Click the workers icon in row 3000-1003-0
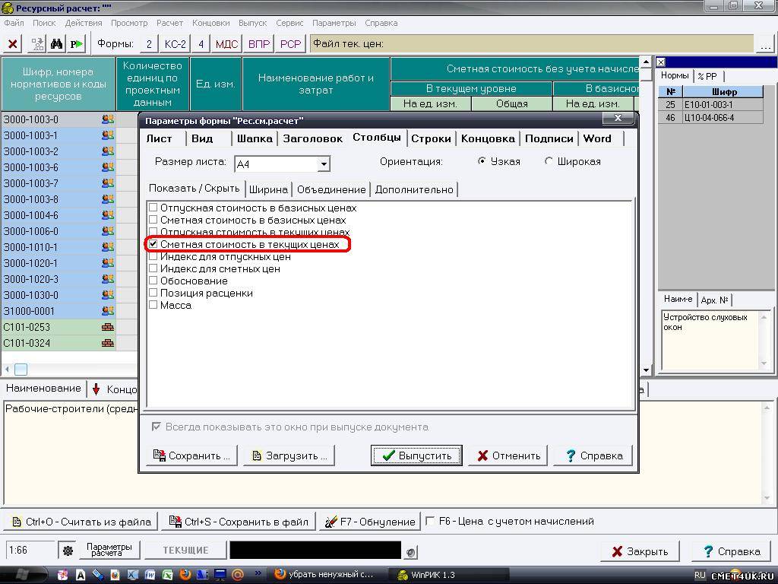This screenshot has height=584, width=778. click(108, 119)
